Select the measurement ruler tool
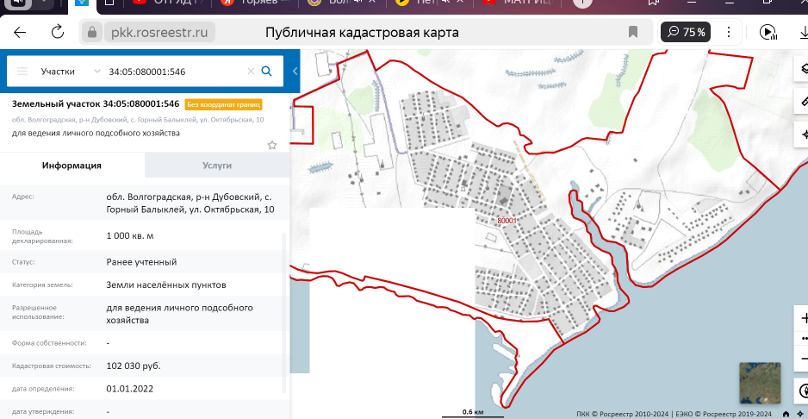 pyautogui.click(x=802, y=103)
